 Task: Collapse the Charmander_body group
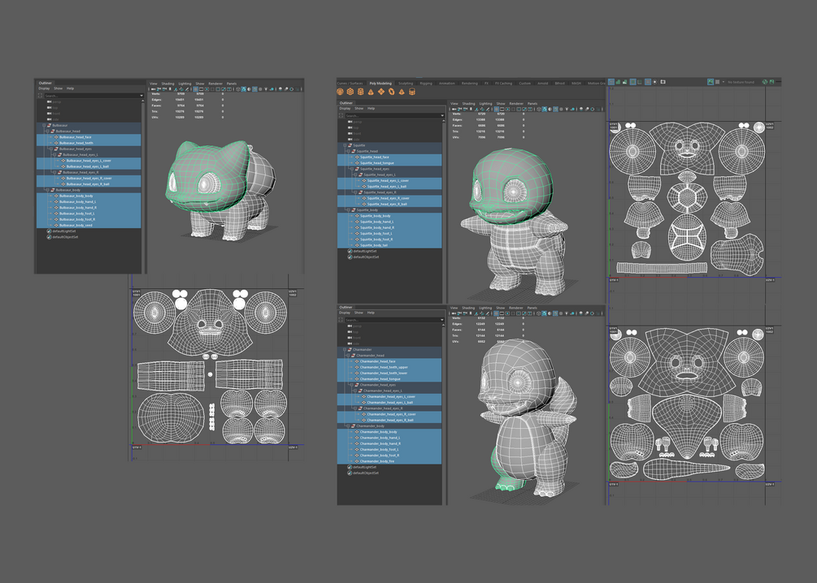pyautogui.click(x=349, y=425)
